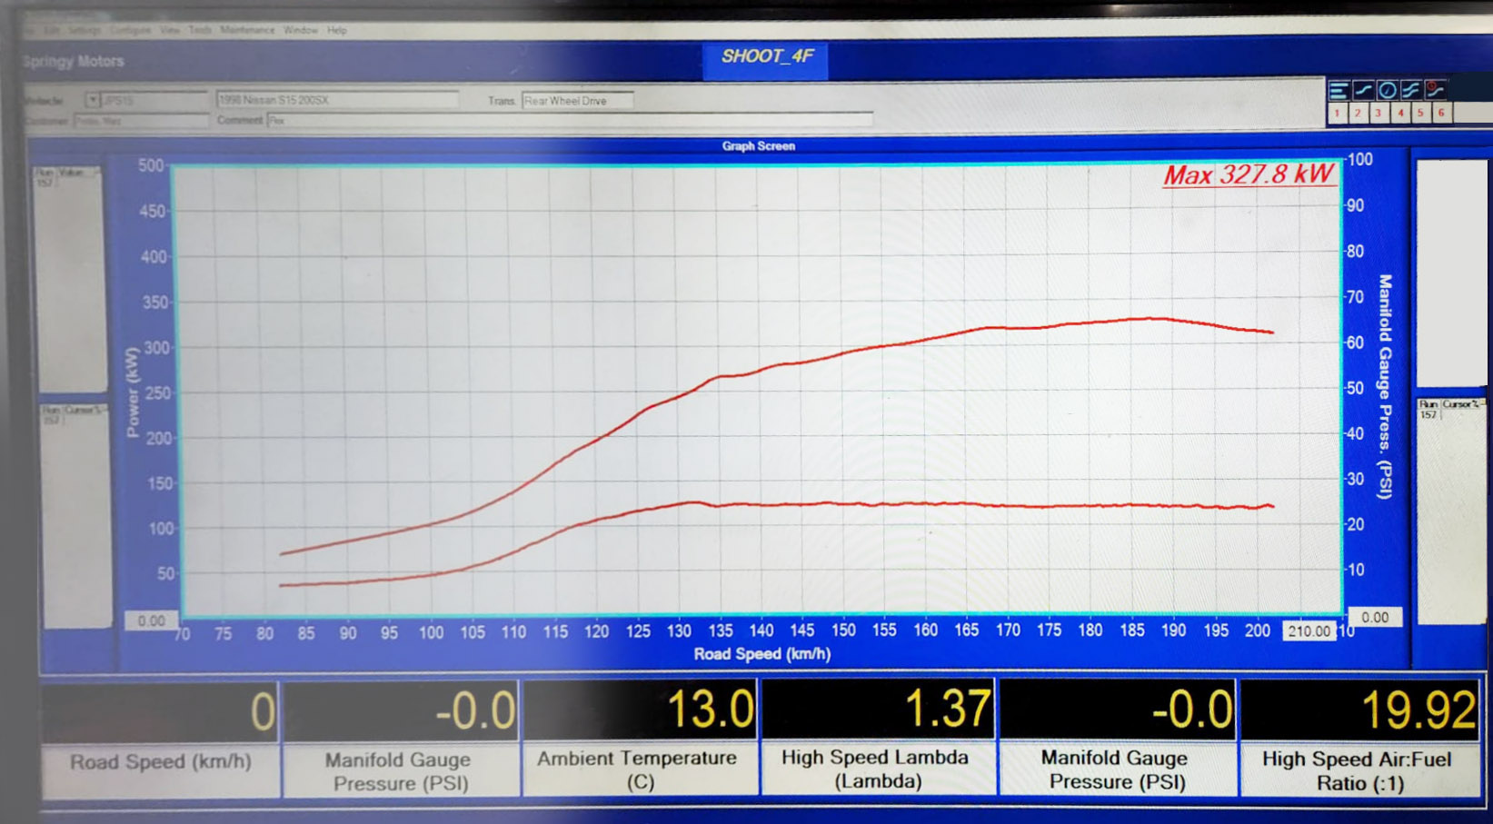Select numbered screen button 6
The image size is (1493, 824).
pos(1441,114)
